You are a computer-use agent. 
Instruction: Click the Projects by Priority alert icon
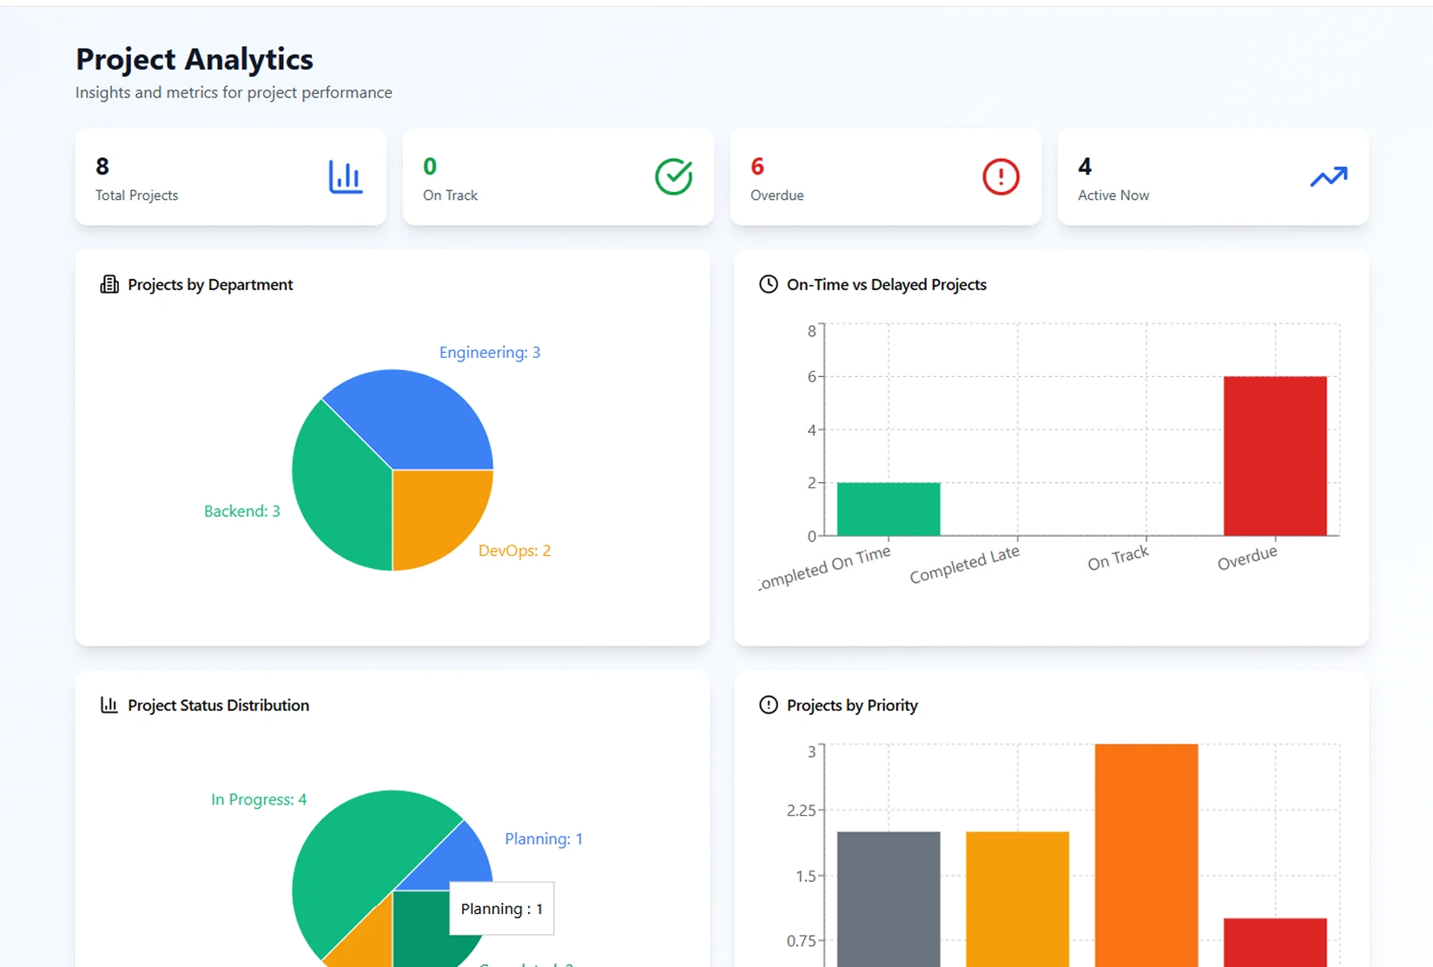(x=769, y=705)
